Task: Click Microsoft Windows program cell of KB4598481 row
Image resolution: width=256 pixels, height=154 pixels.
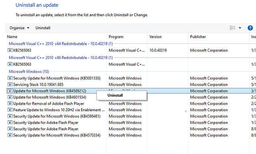Action: 125,116
